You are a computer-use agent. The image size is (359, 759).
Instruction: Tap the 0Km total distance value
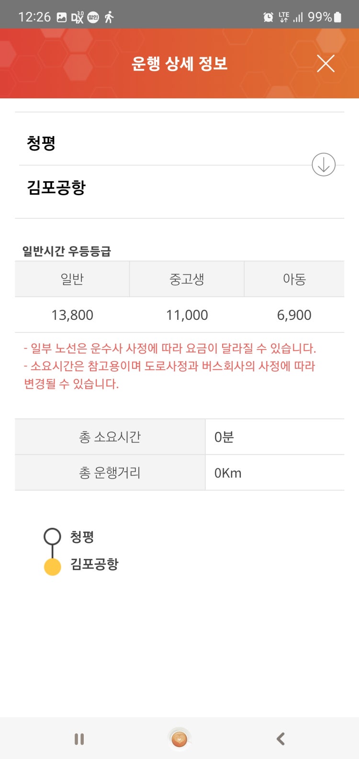pyautogui.click(x=228, y=473)
